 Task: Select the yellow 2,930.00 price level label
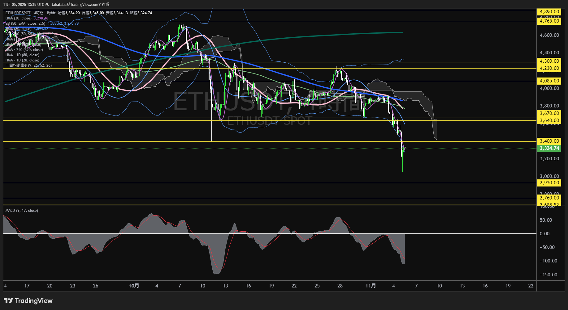tap(549, 183)
